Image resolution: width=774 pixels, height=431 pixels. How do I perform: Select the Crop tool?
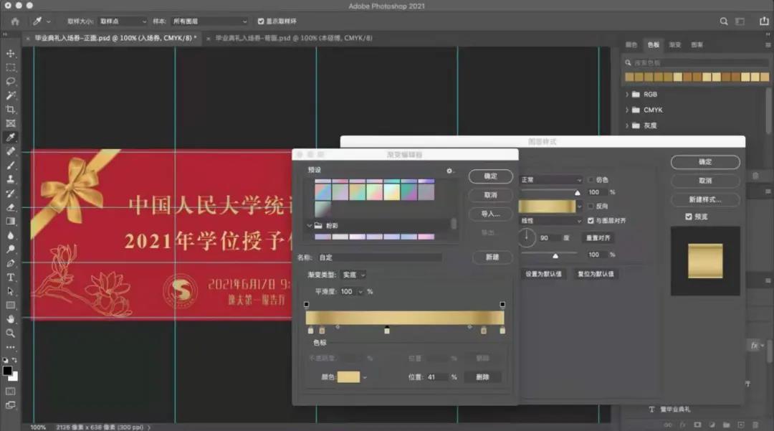11,110
